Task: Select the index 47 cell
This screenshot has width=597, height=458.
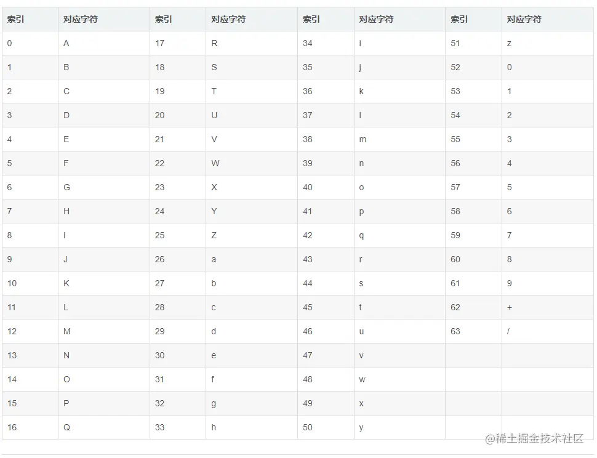Action: pos(326,355)
